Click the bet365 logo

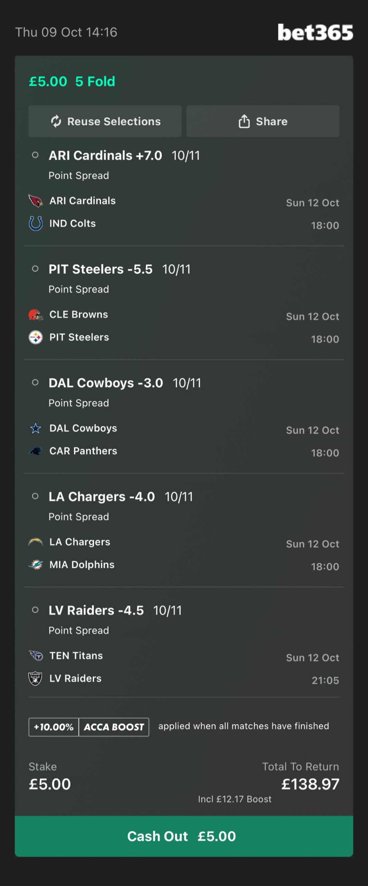[315, 33]
